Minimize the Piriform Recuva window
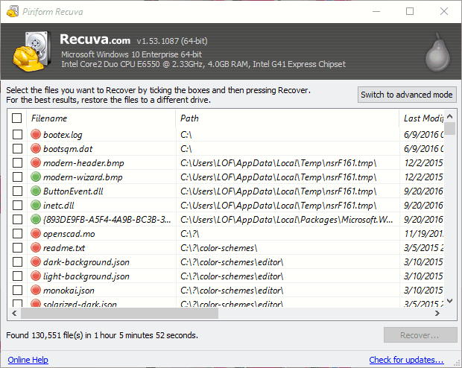The width and height of the screenshot is (462, 368). click(376, 11)
